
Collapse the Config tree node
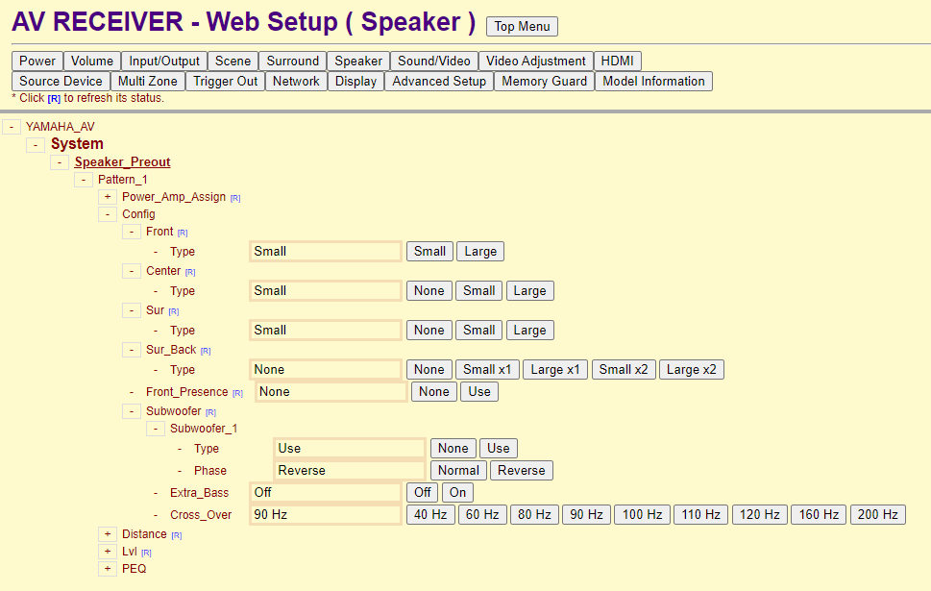click(108, 214)
